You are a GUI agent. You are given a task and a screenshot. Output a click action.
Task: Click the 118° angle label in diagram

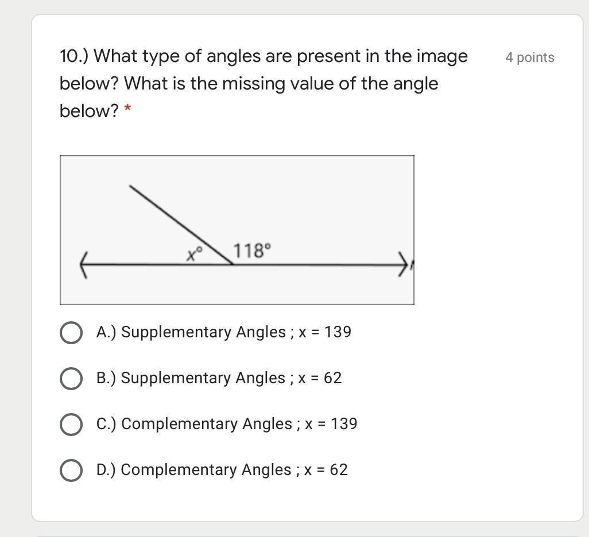[x=251, y=251]
